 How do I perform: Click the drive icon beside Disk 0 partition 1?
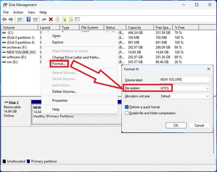pos(4,38)
